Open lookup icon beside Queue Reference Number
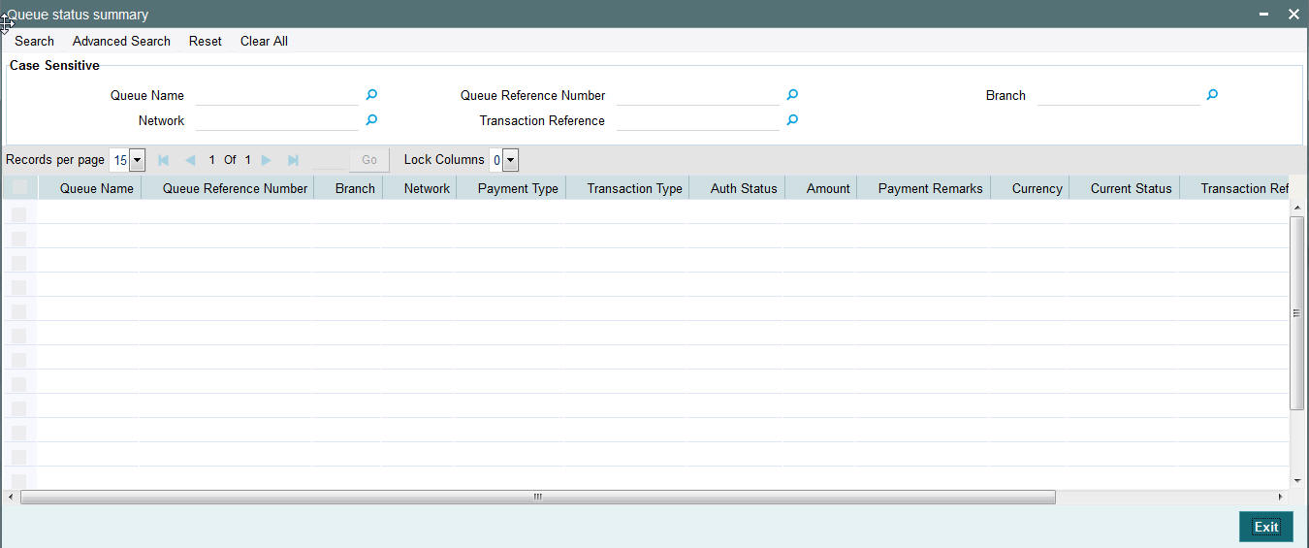 click(792, 95)
